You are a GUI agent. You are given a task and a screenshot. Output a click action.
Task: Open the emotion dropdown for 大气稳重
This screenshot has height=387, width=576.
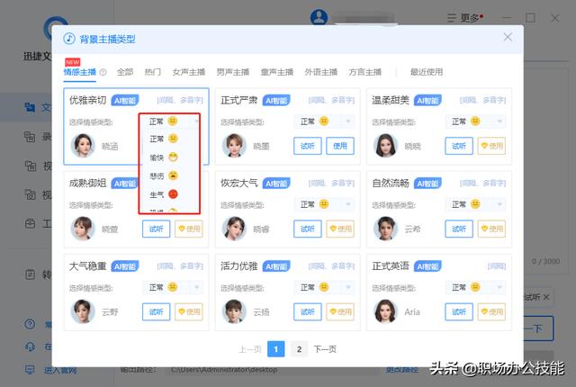[x=172, y=287]
